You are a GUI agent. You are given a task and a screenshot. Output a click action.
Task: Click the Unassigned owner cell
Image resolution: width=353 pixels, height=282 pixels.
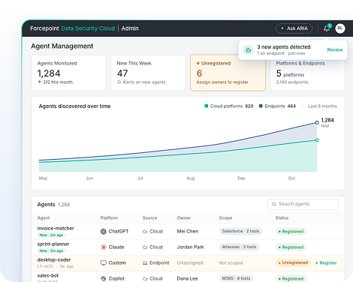pos(190,263)
